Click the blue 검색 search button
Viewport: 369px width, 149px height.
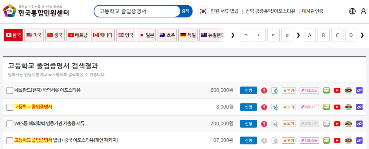click(186, 11)
